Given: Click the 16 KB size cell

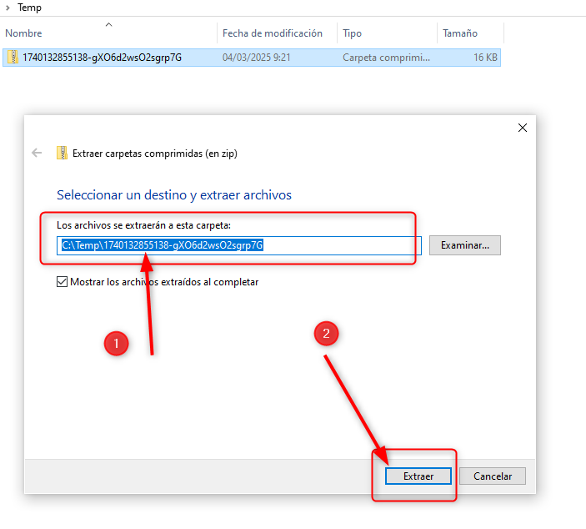Looking at the screenshot, I should pyautogui.click(x=485, y=58).
